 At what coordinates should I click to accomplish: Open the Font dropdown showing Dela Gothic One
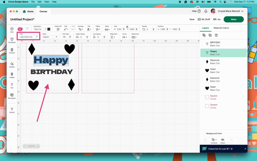point(29,37)
